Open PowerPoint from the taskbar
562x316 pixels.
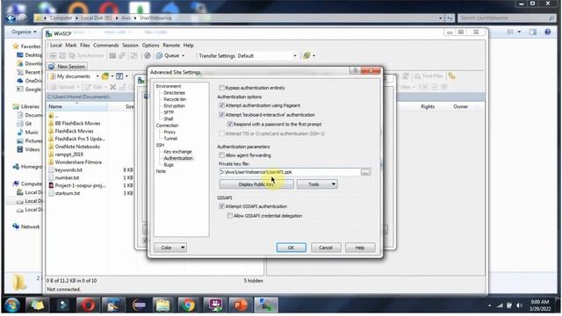coord(240,305)
